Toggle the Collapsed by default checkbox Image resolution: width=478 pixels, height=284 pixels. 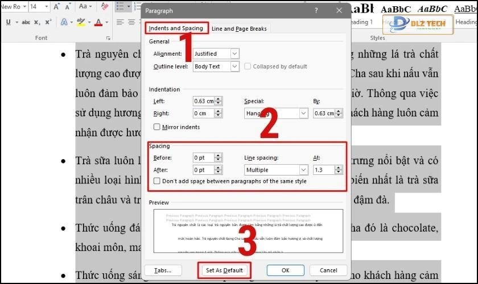pyautogui.click(x=248, y=66)
